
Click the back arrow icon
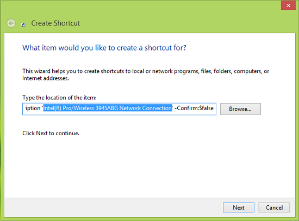click(x=11, y=23)
